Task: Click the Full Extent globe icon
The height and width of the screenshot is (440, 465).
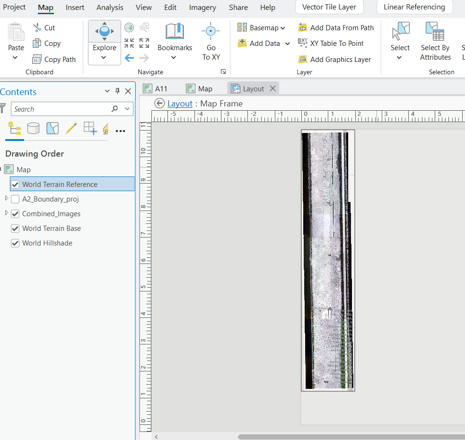Action: pos(129,27)
